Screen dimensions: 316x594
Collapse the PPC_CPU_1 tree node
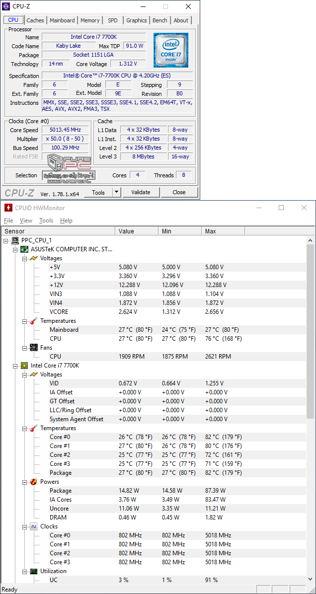[6, 240]
